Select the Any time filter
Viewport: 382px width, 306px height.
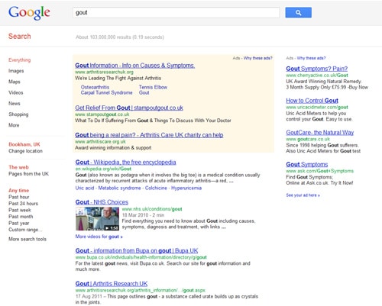19,191
